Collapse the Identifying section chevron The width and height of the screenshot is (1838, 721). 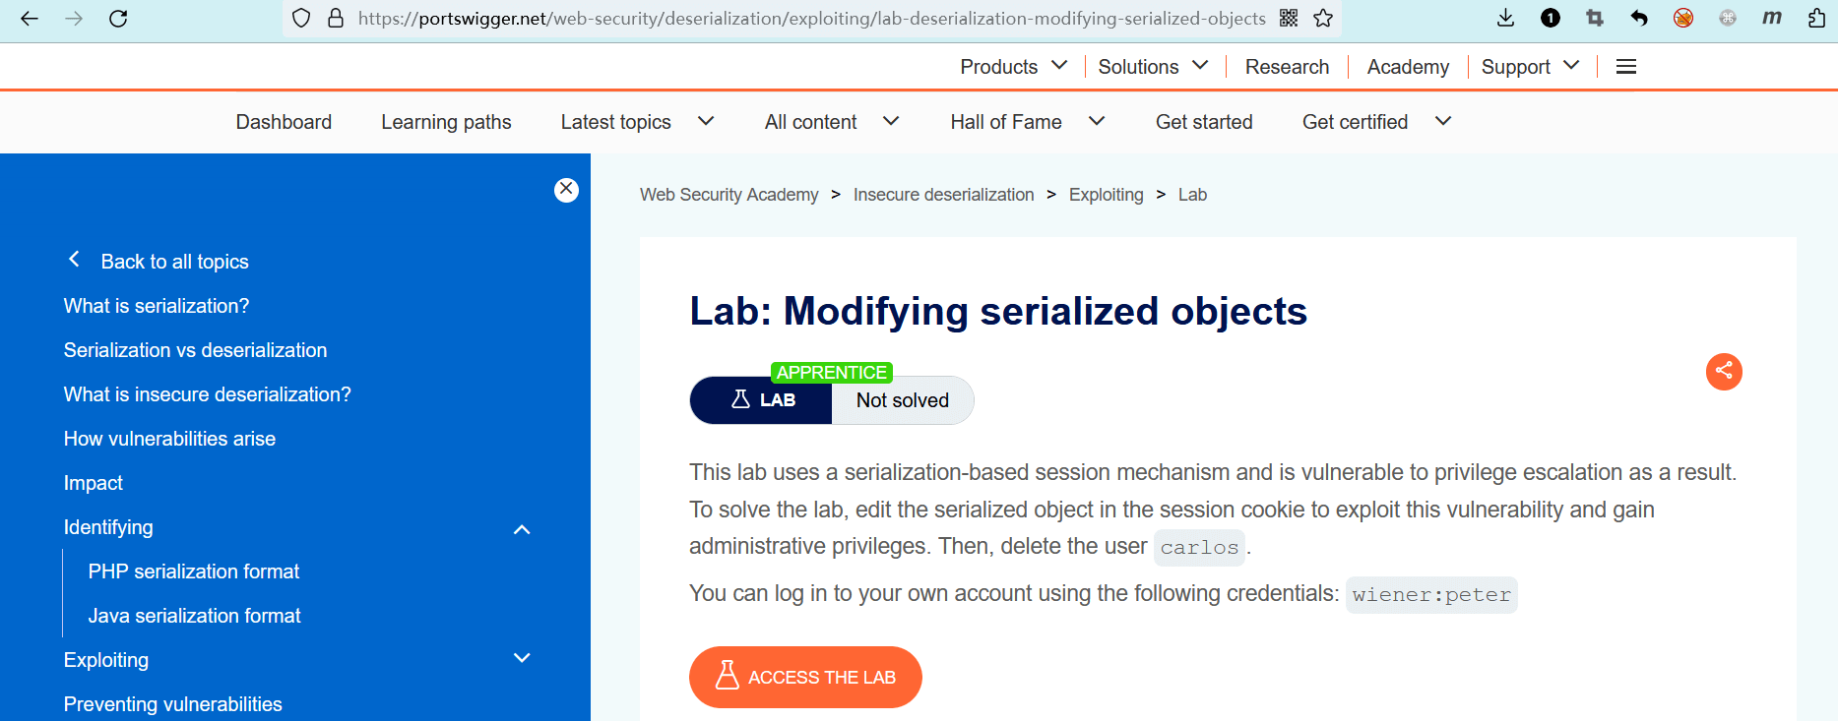tap(522, 529)
